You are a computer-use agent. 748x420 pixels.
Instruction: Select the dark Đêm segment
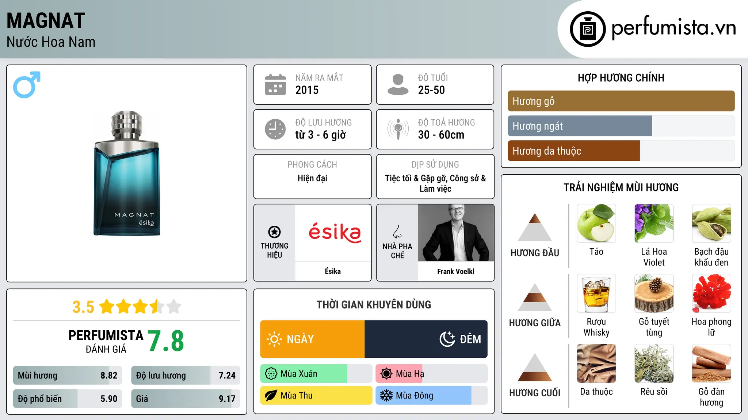click(426, 339)
